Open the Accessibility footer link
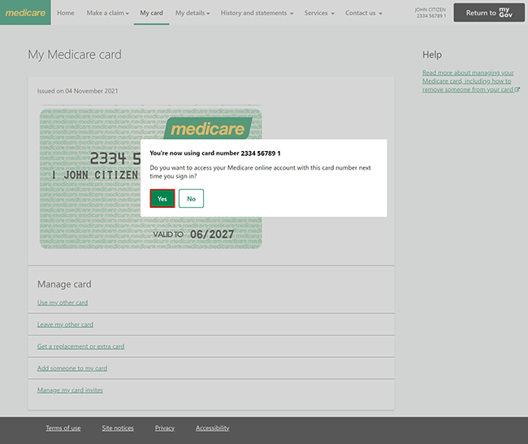The height and width of the screenshot is (444, 528). point(213,428)
